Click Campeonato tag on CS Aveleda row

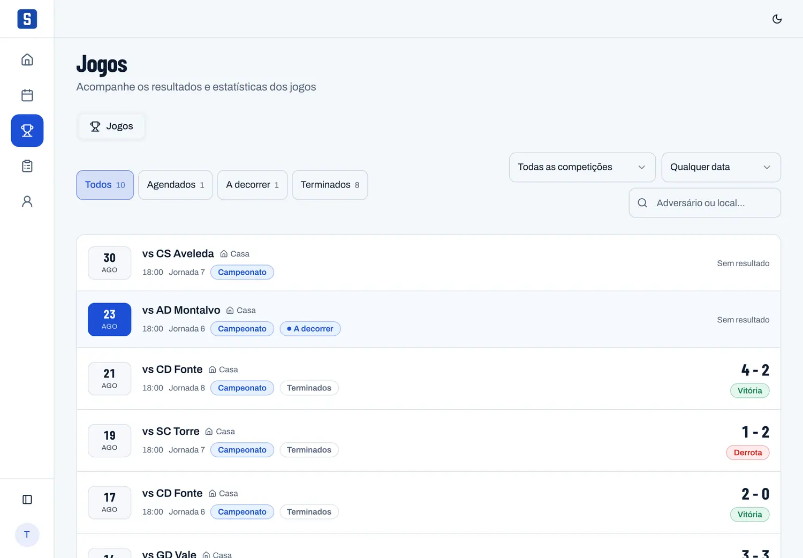(x=242, y=273)
